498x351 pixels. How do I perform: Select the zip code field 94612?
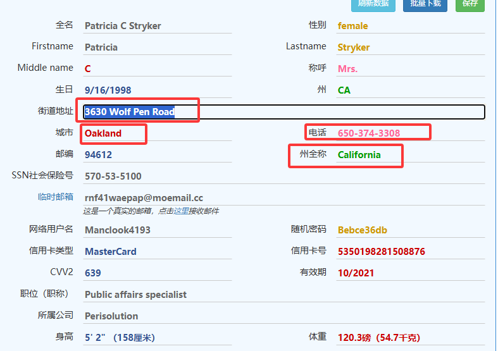[157, 155]
